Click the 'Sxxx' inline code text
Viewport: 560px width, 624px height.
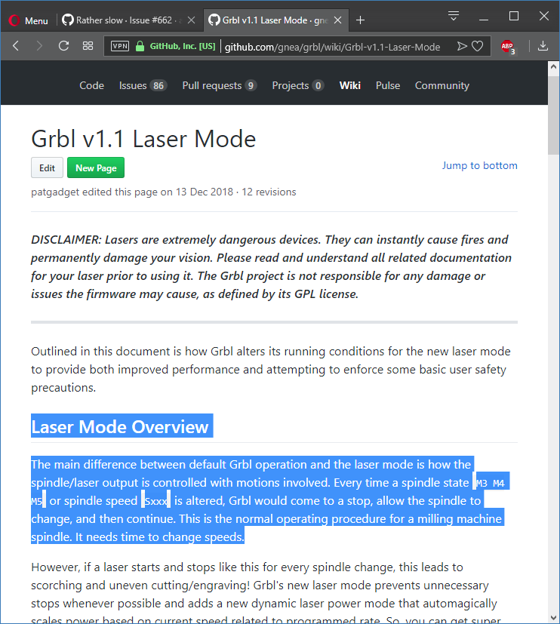[x=155, y=501]
